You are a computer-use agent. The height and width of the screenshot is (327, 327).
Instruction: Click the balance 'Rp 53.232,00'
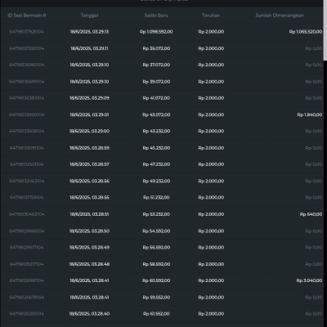tap(156, 214)
